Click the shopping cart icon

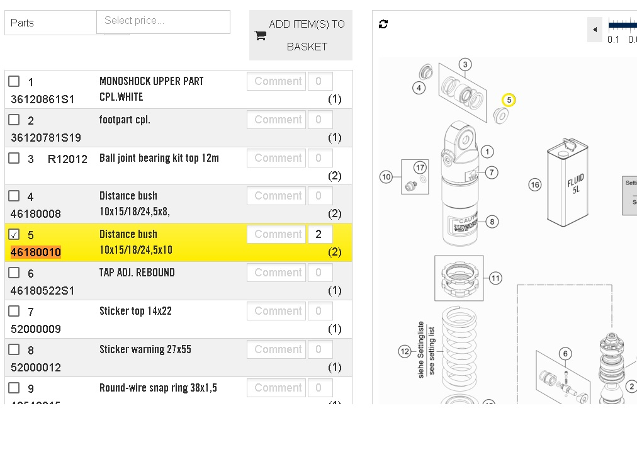pyautogui.click(x=260, y=35)
